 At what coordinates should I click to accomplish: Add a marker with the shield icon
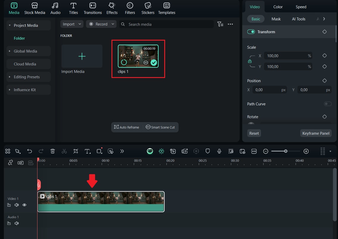tap(207, 151)
